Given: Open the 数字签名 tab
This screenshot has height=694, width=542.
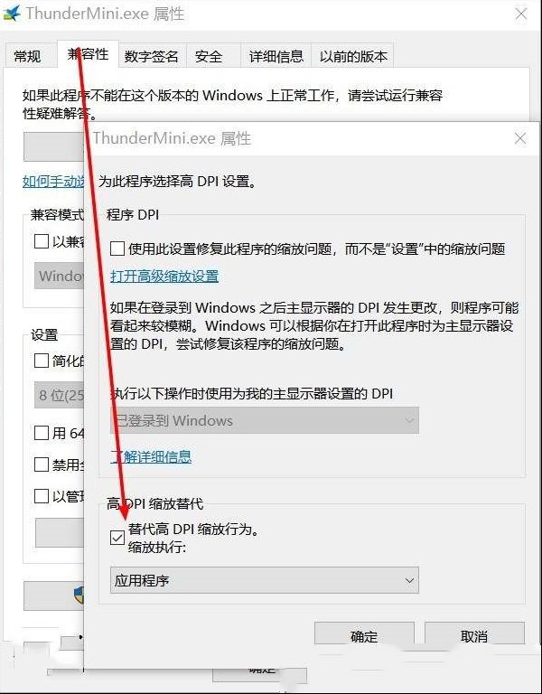Looking at the screenshot, I should (x=152, y=57).
